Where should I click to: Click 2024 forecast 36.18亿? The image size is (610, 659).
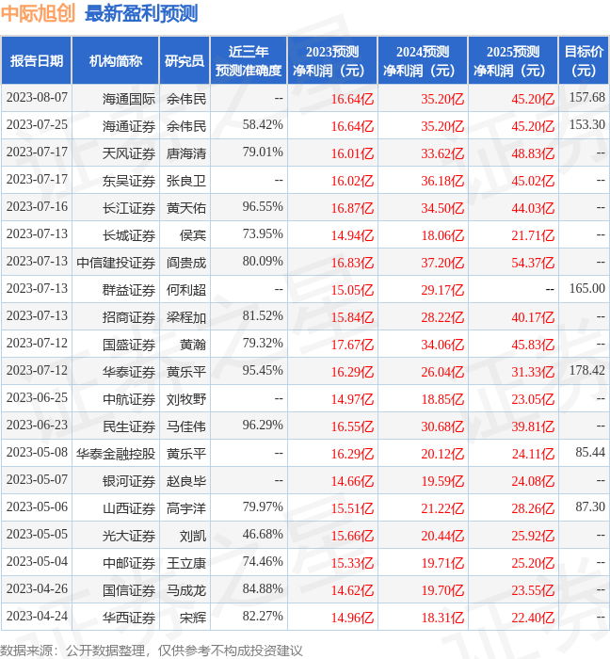click(442, 181)
